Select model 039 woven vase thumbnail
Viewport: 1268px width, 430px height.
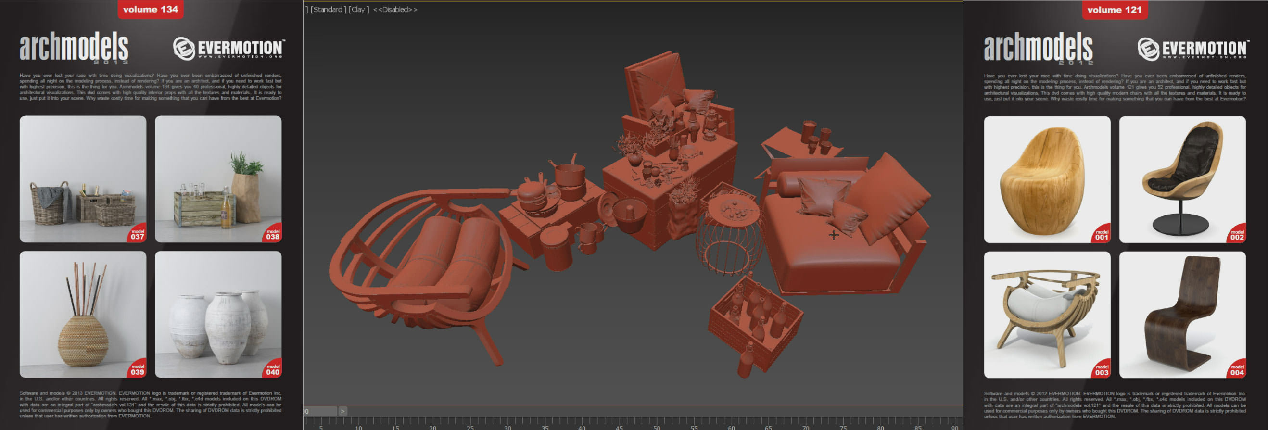83,315
